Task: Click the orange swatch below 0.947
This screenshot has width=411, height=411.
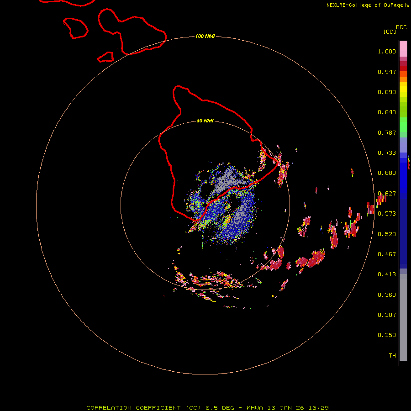Action: point(403,79)
